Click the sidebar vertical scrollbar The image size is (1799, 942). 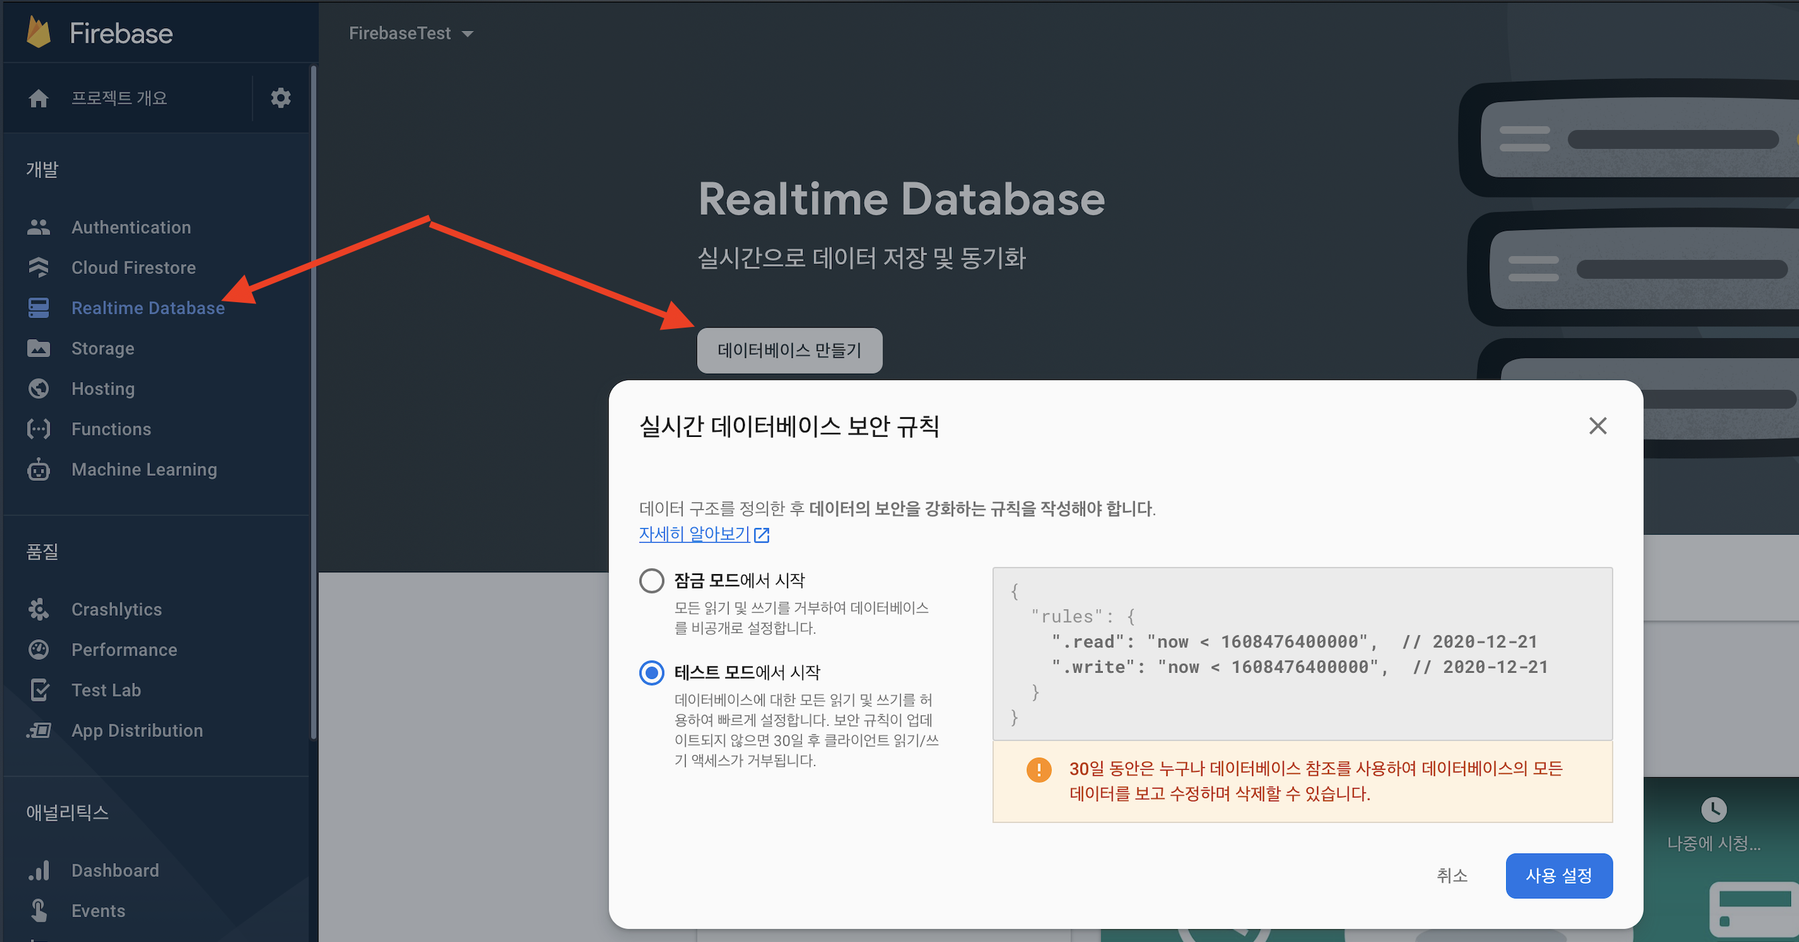point(314,401)
